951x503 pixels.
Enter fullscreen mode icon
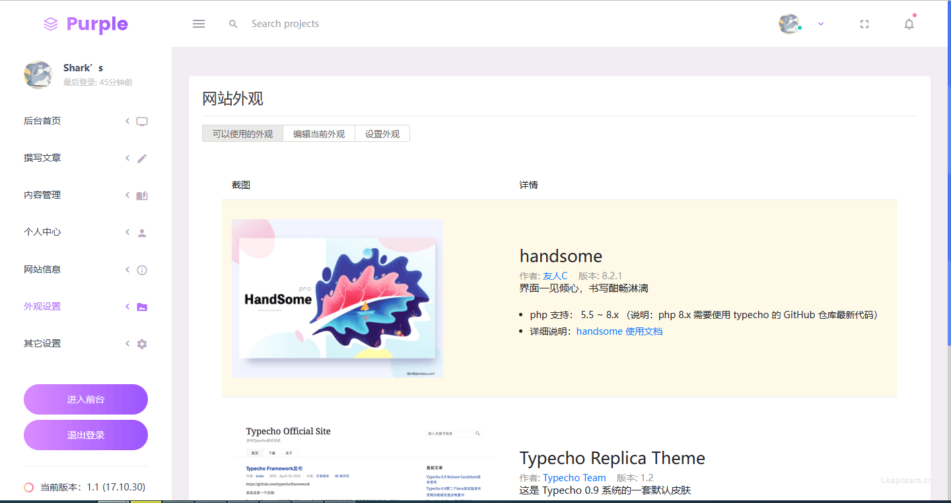pyautogui.click(x=864, y=24)
